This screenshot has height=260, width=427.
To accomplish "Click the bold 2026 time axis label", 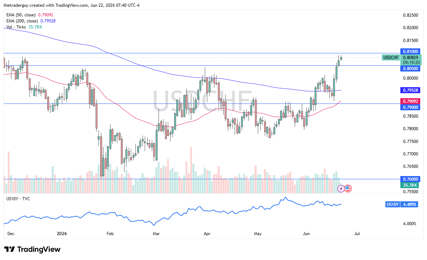I will [x=62, y=234].
